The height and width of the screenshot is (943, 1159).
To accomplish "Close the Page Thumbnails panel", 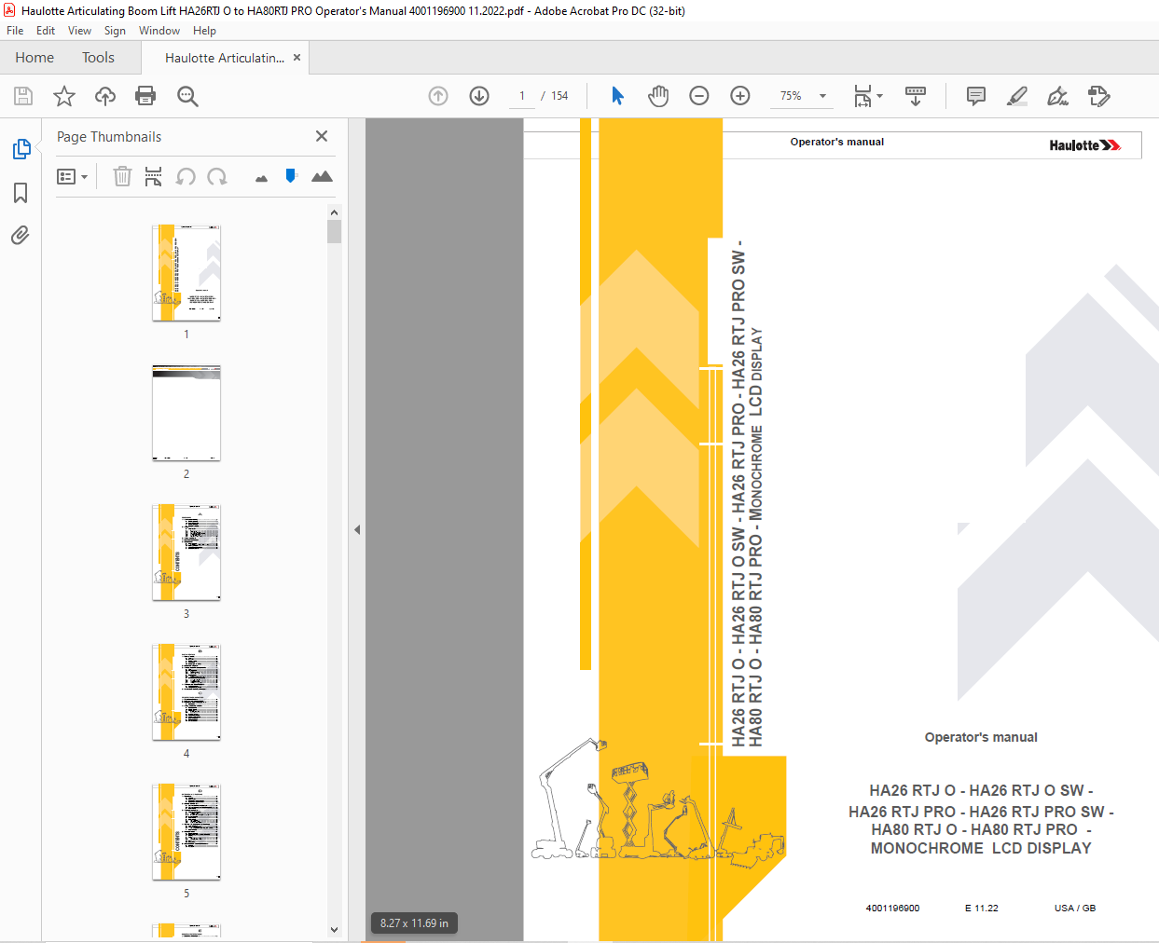I will coord(322,136).
